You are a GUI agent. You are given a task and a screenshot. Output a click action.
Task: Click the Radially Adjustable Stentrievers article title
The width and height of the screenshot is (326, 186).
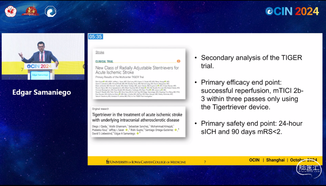[x=137, y=70]
